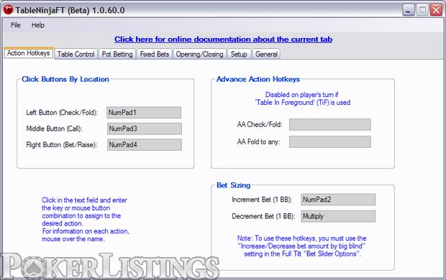Viewport: 446px width, 280px height.
Task: Click the 'Decrement Bet (1 BB):' label
Action: [x=263, y=216]
